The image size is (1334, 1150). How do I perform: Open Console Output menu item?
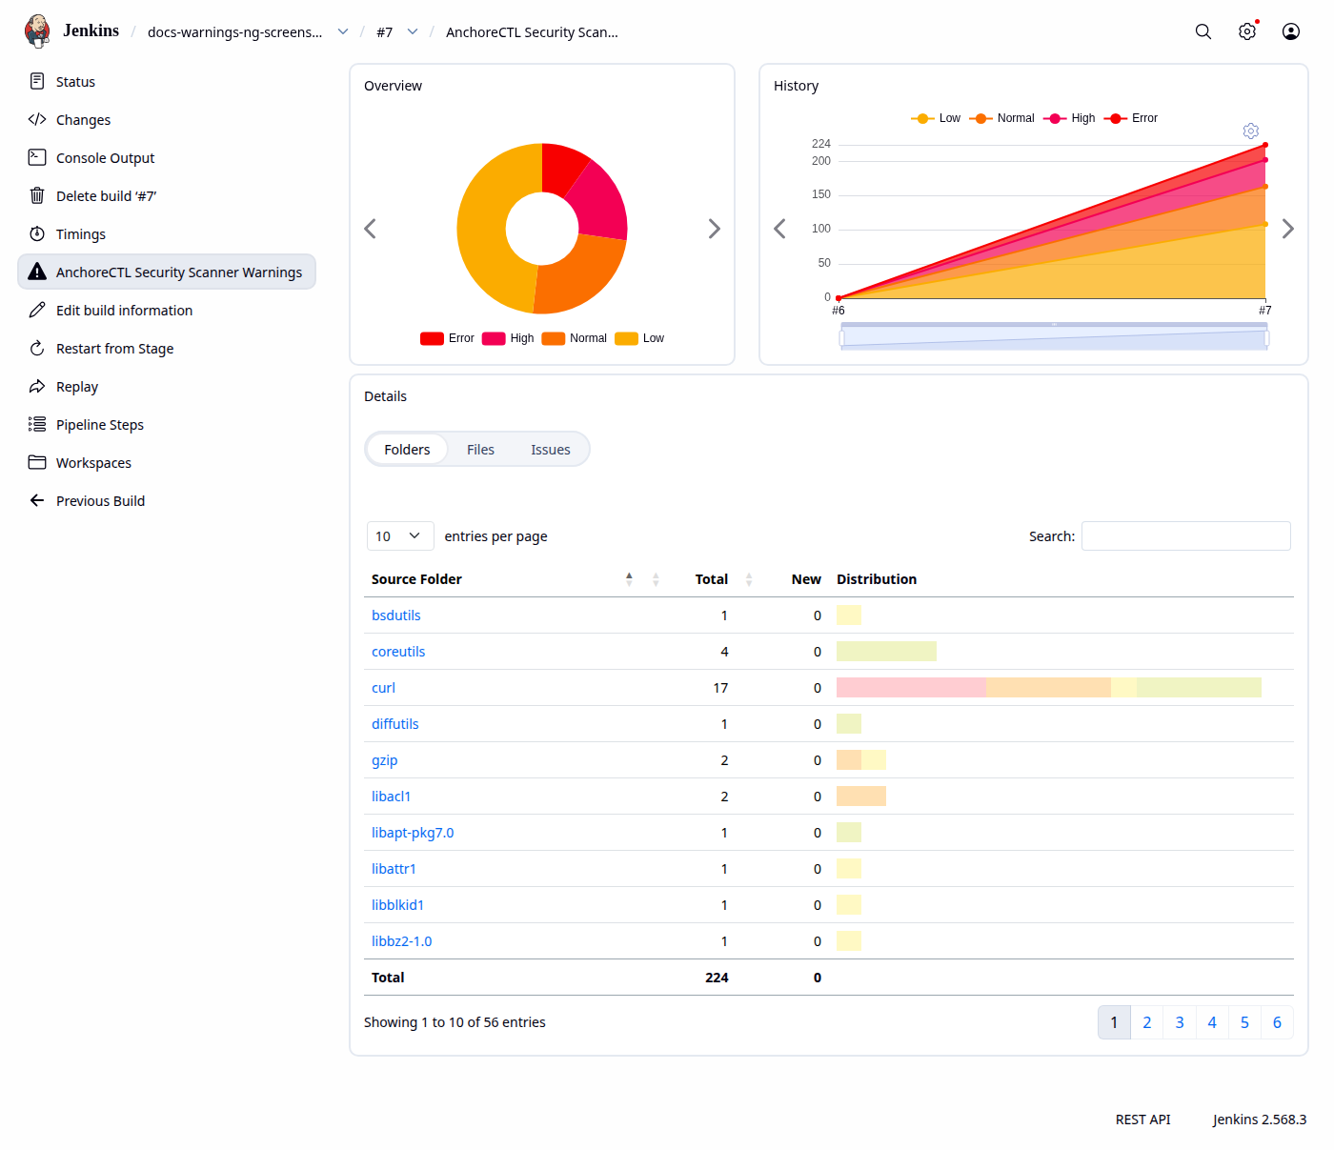[167, 157]
